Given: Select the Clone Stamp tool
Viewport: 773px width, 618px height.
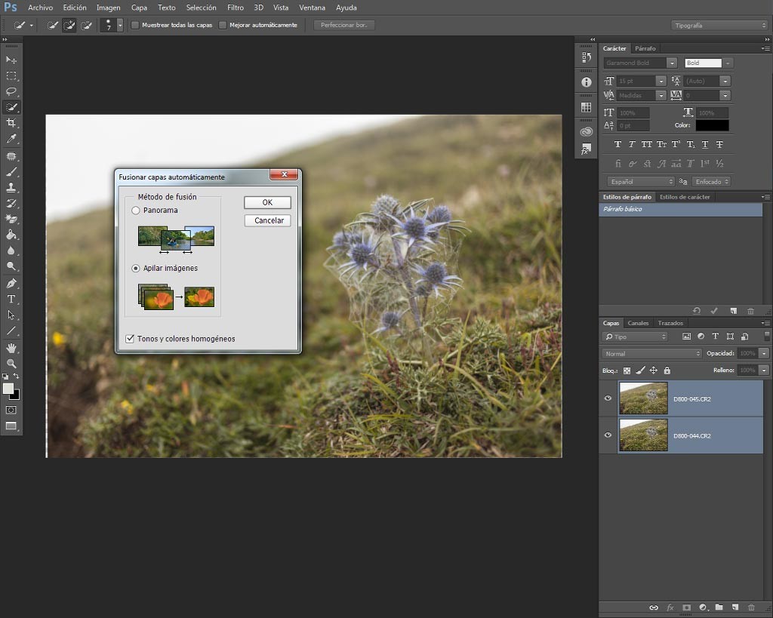Looking at the screenshot, I should 11,187.
